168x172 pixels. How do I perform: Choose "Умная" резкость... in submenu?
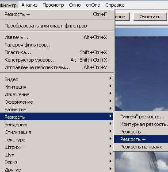click(141, 117)
